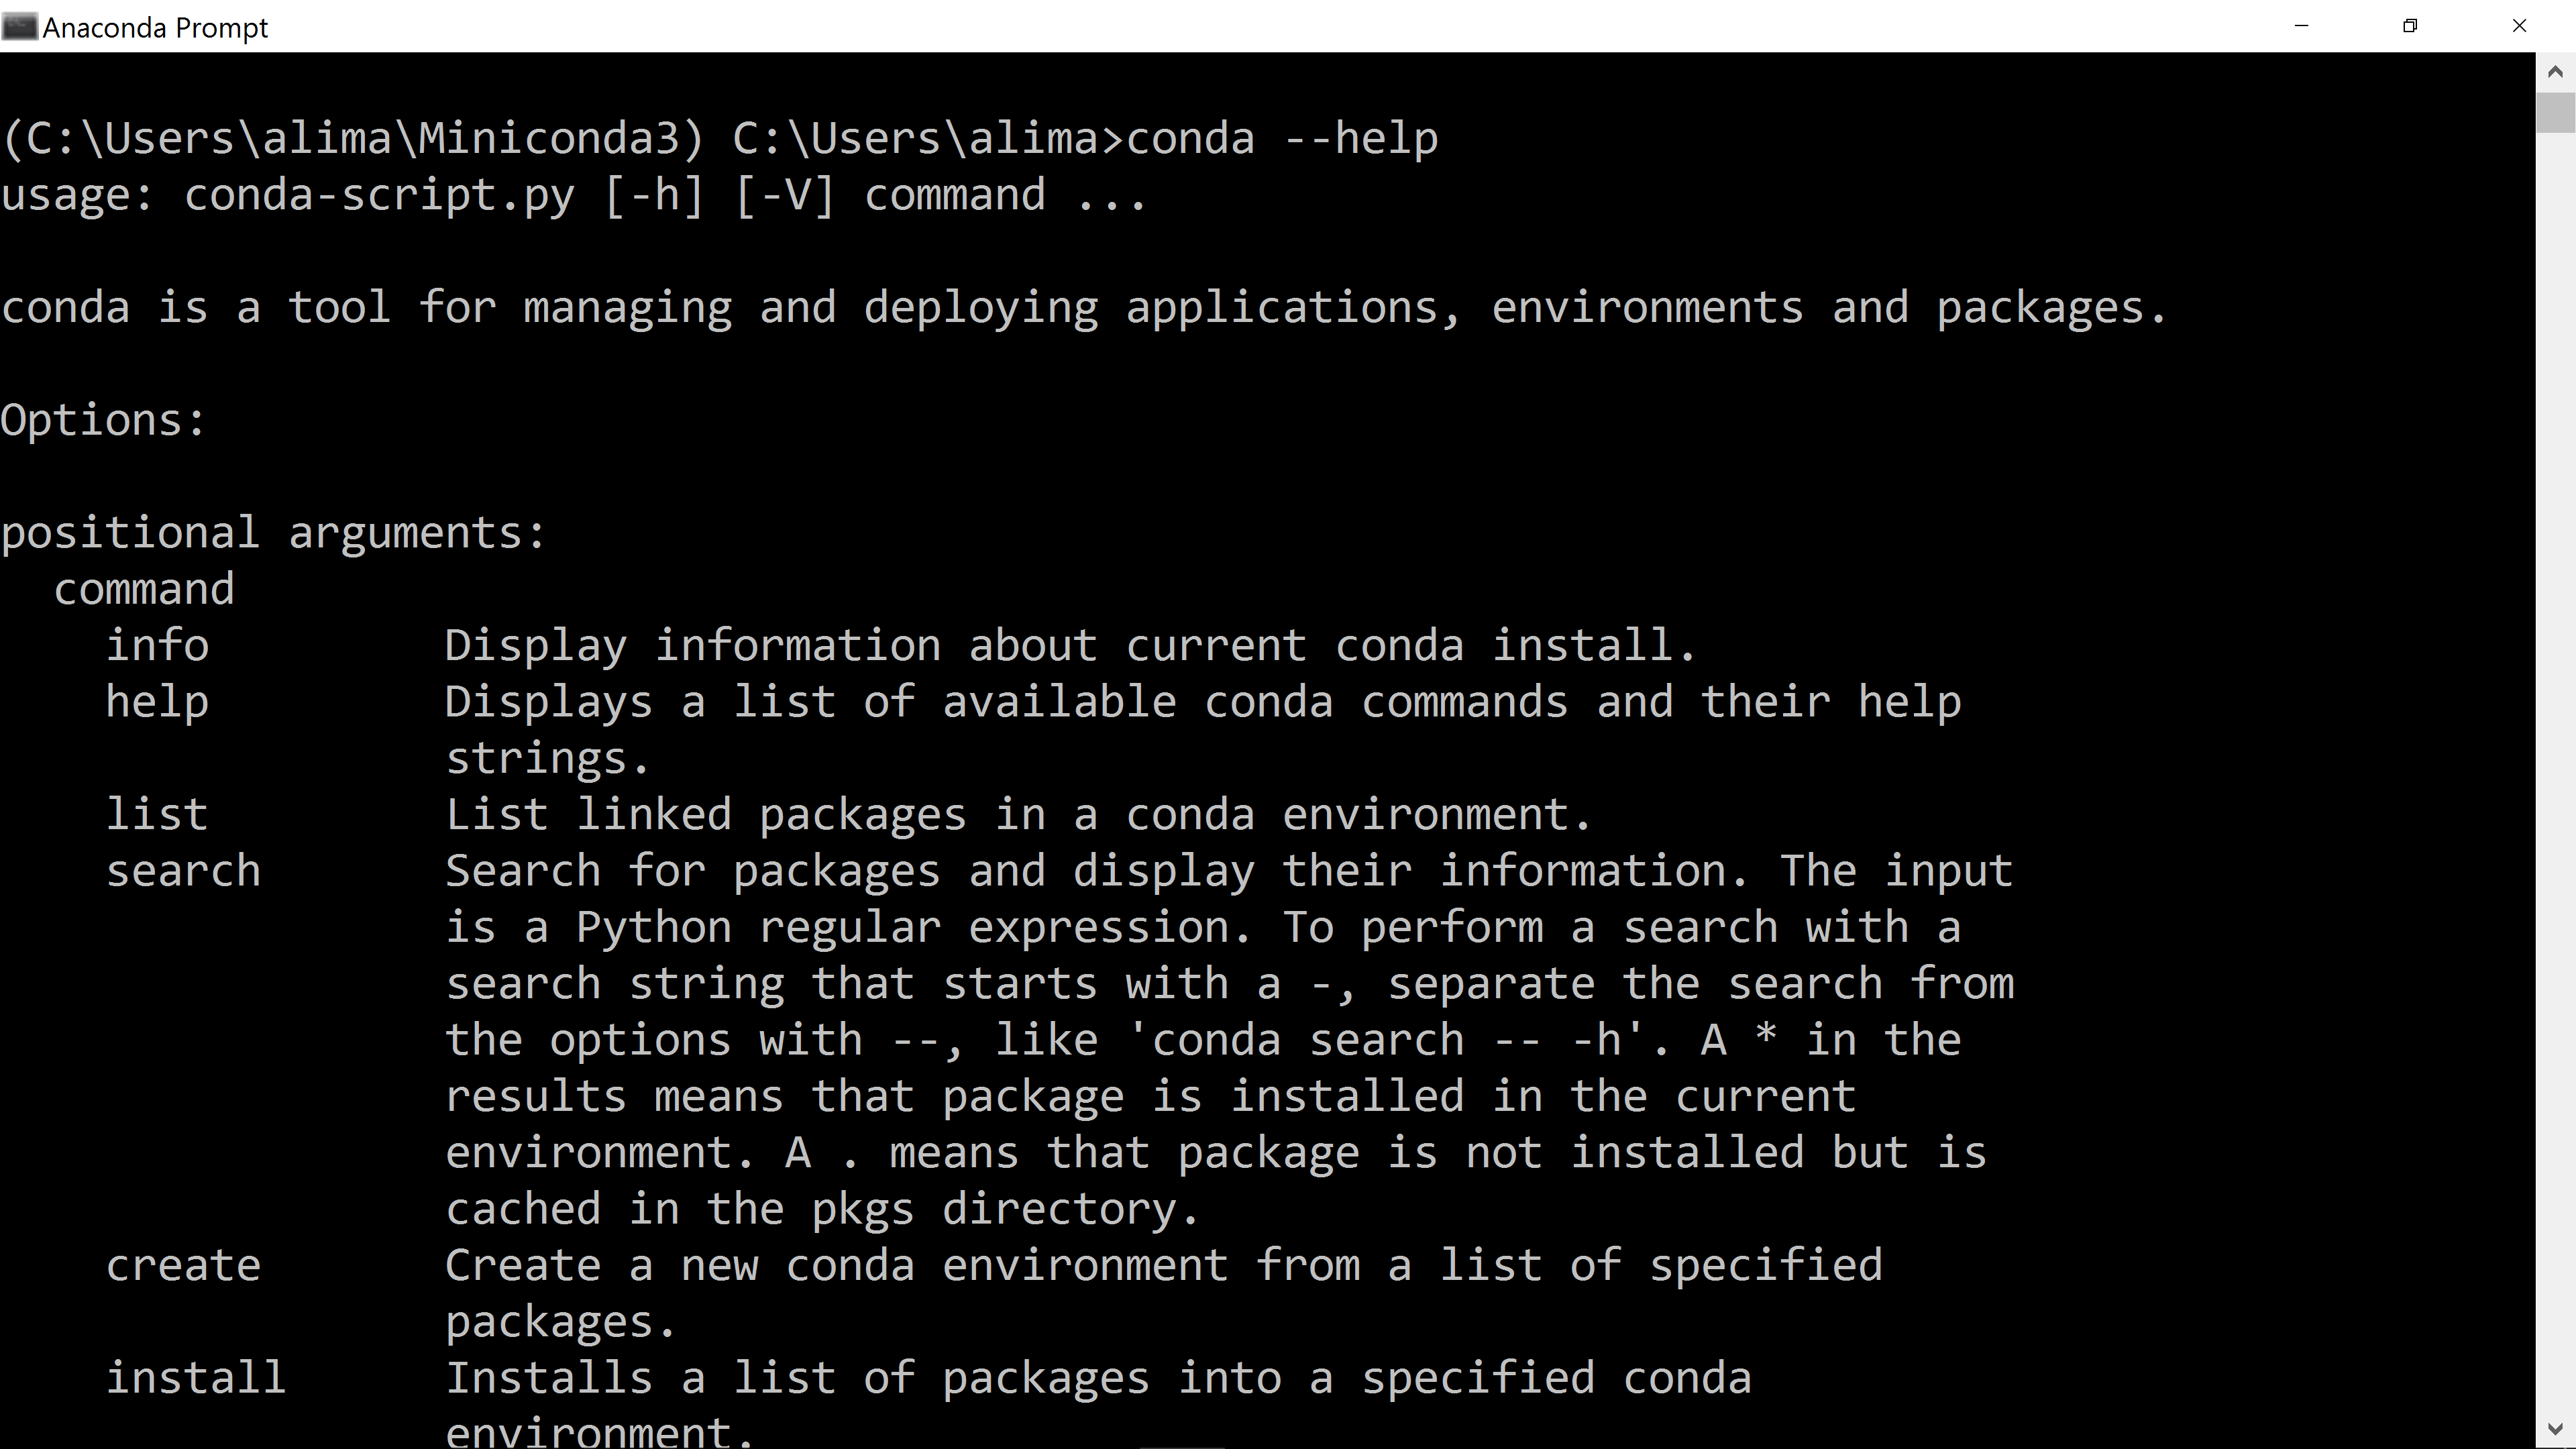Click the 'search' command entry
2576x1449 pixels.
tap(184, 870)
